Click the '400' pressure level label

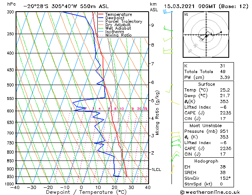tap(11, 53)
